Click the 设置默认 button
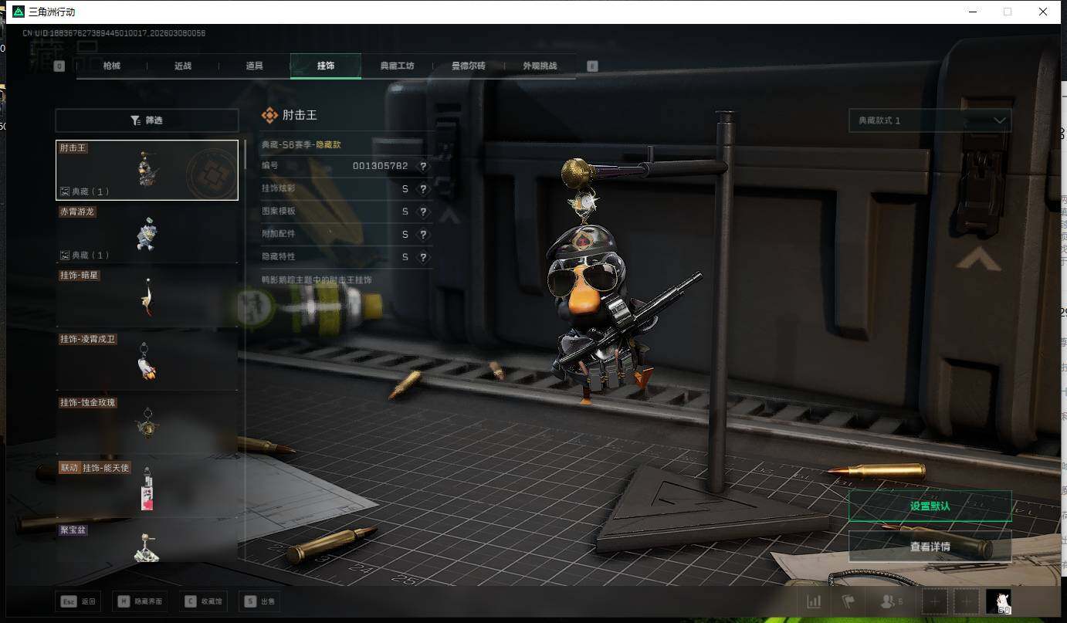 pyautogui.click(x=930, y=506)
